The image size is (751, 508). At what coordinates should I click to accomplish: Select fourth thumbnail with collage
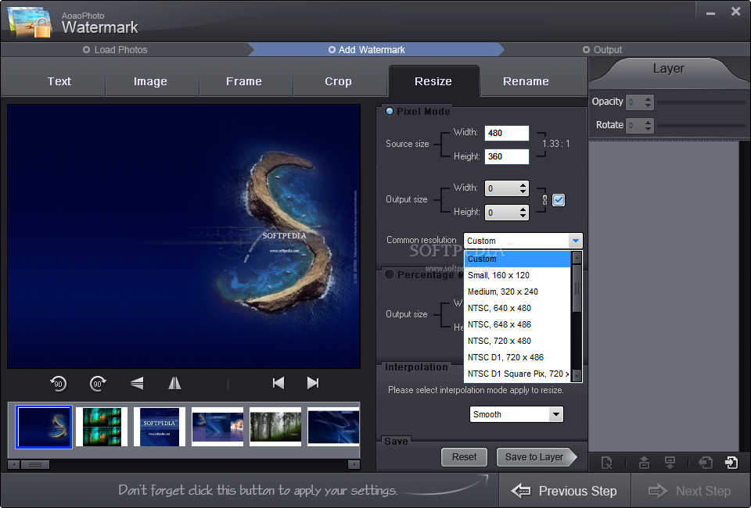217,427
